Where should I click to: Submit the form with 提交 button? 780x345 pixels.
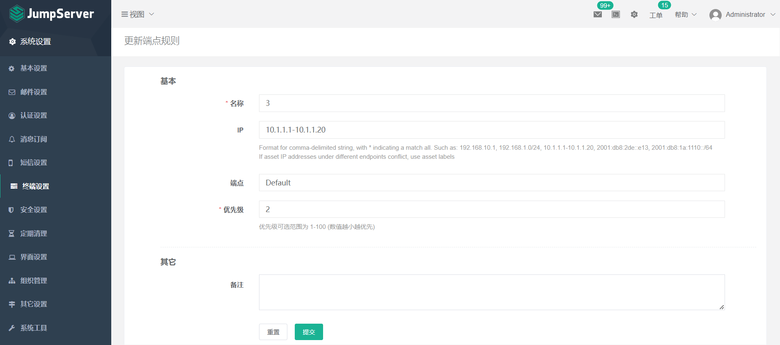click(x=309, y=332)
